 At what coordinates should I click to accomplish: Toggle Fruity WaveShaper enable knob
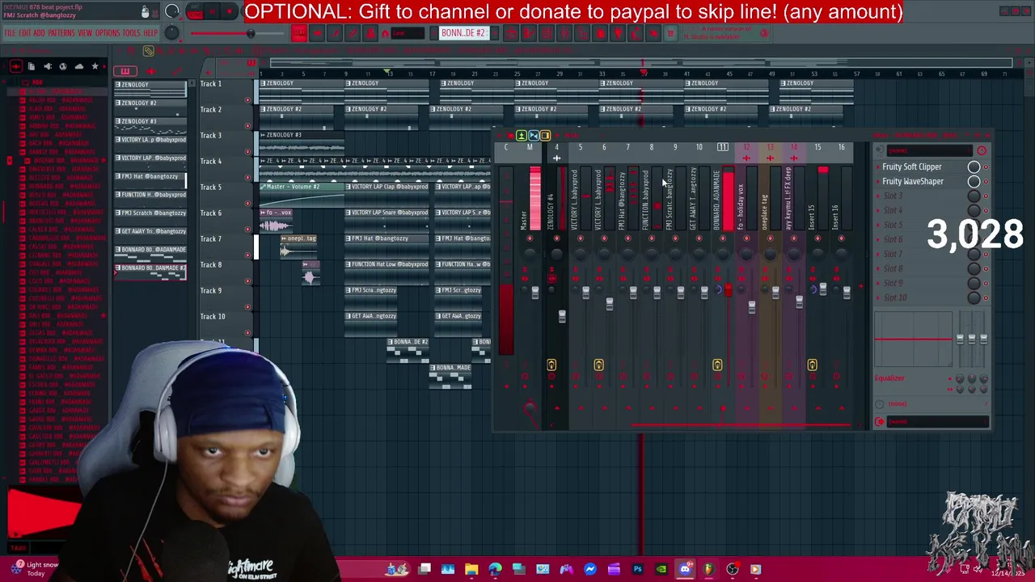(974, 181)
